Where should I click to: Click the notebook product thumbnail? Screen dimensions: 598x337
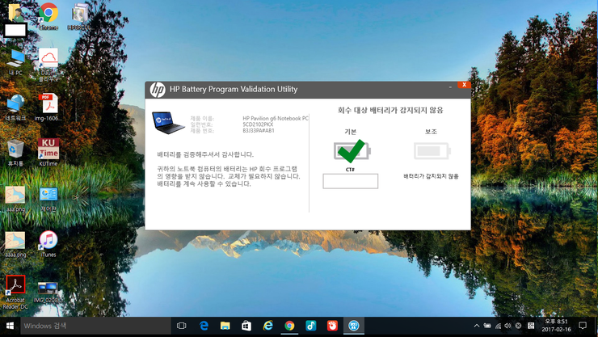pyautogui.click(x=168, y=123)
